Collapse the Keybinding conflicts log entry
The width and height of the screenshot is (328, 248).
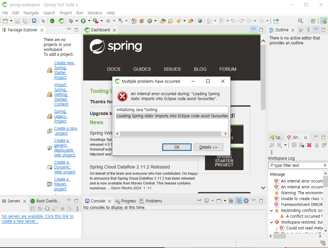click(272, 211)
